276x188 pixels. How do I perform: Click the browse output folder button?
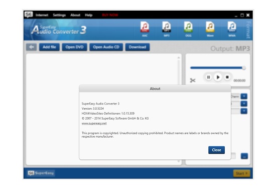tap(244, 156)
